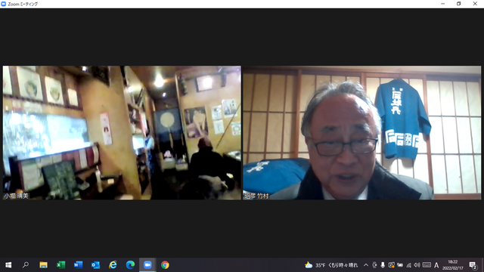
Task: Close the Zoom meeting window
Action: (475, 4)
